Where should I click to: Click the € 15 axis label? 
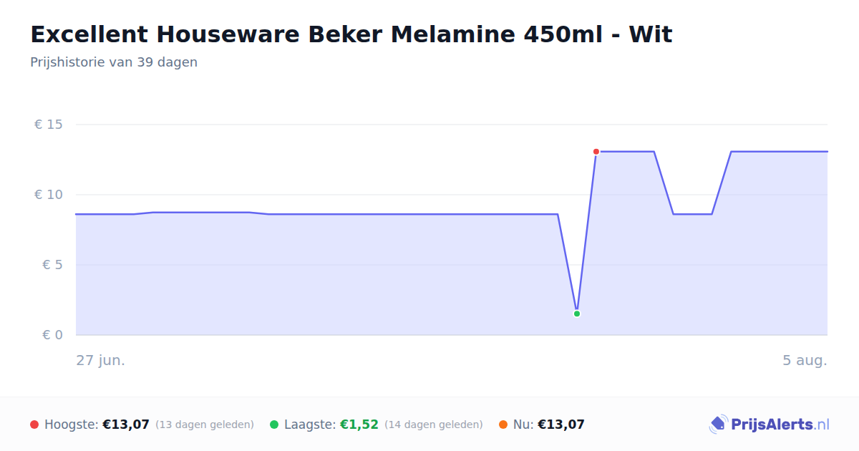[49, 125]
